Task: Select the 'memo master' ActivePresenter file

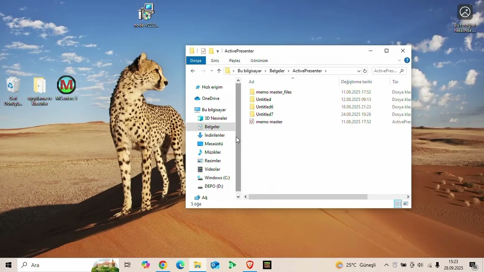Action: [x=266, y=122]
